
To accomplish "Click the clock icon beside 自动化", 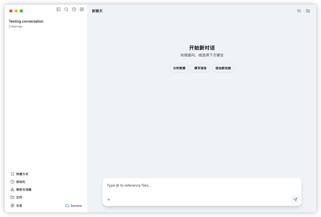I will click(12, 182).
